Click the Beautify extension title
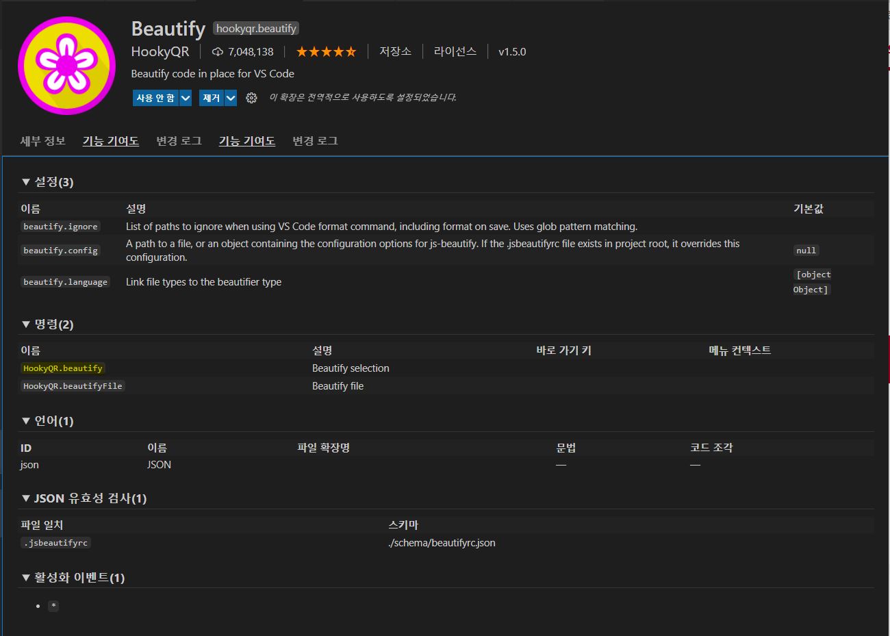 pos(168,29)
